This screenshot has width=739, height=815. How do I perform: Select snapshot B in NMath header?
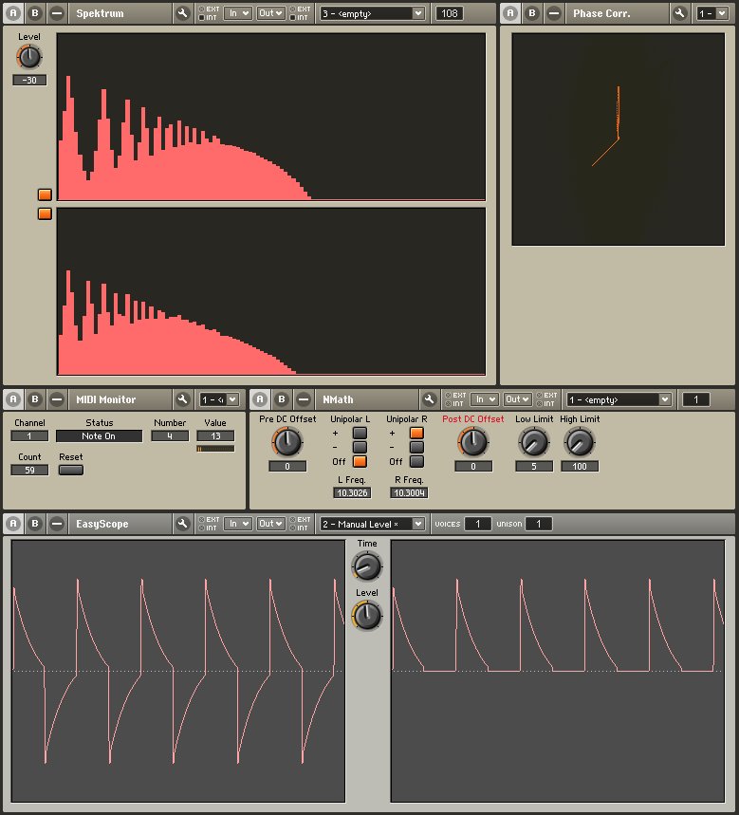tap(281, 399)
